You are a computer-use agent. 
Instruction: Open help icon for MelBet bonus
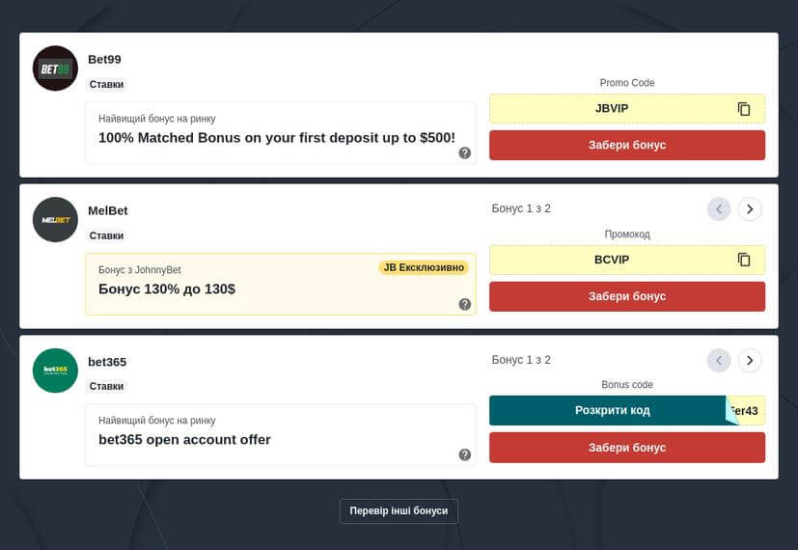[x=465, y=304]
